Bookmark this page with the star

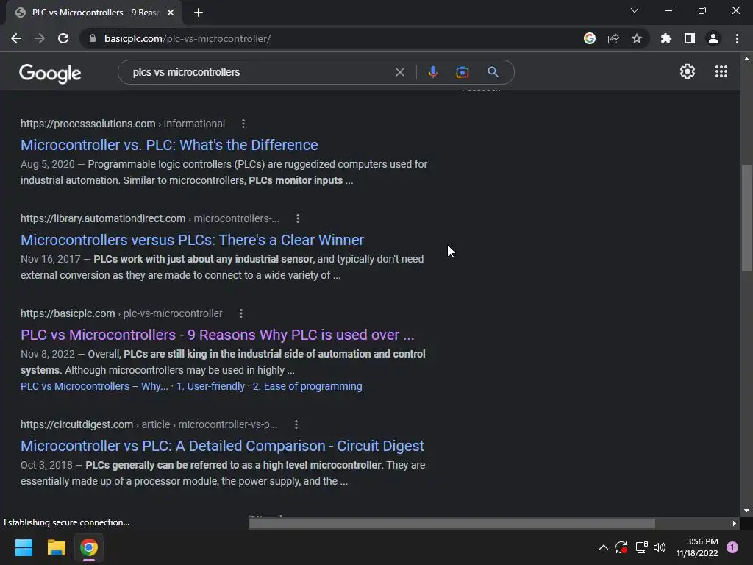click(637, 38)
